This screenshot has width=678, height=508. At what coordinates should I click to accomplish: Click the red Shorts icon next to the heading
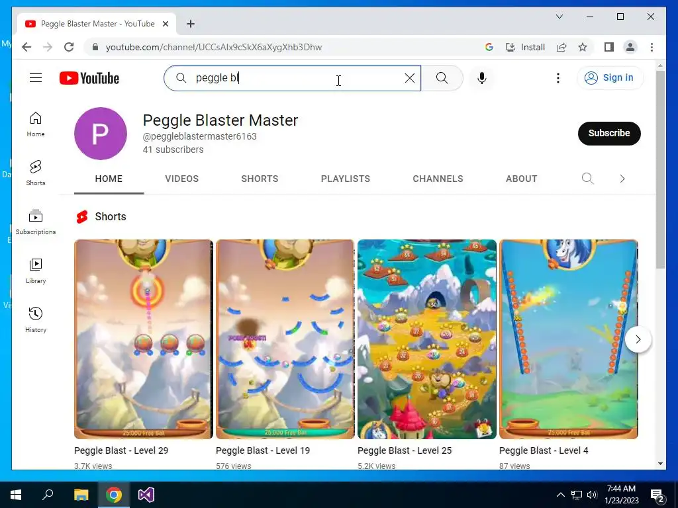coord(82,216)
